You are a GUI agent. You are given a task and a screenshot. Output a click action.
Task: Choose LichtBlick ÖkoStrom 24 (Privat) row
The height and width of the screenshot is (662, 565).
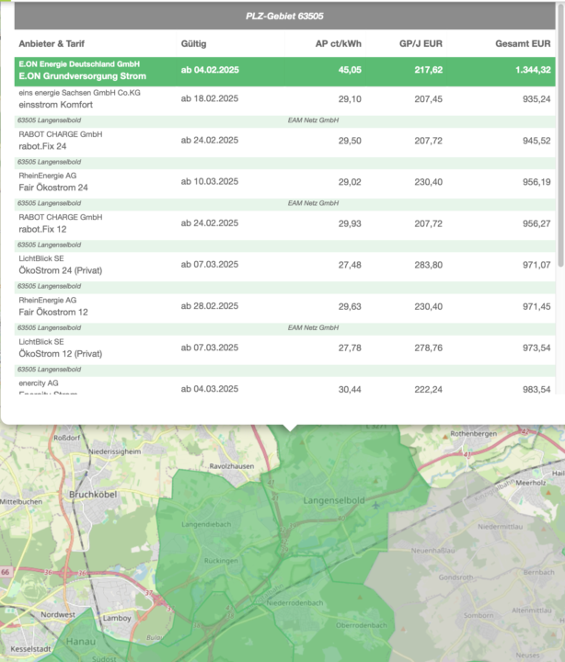point(276,265)
